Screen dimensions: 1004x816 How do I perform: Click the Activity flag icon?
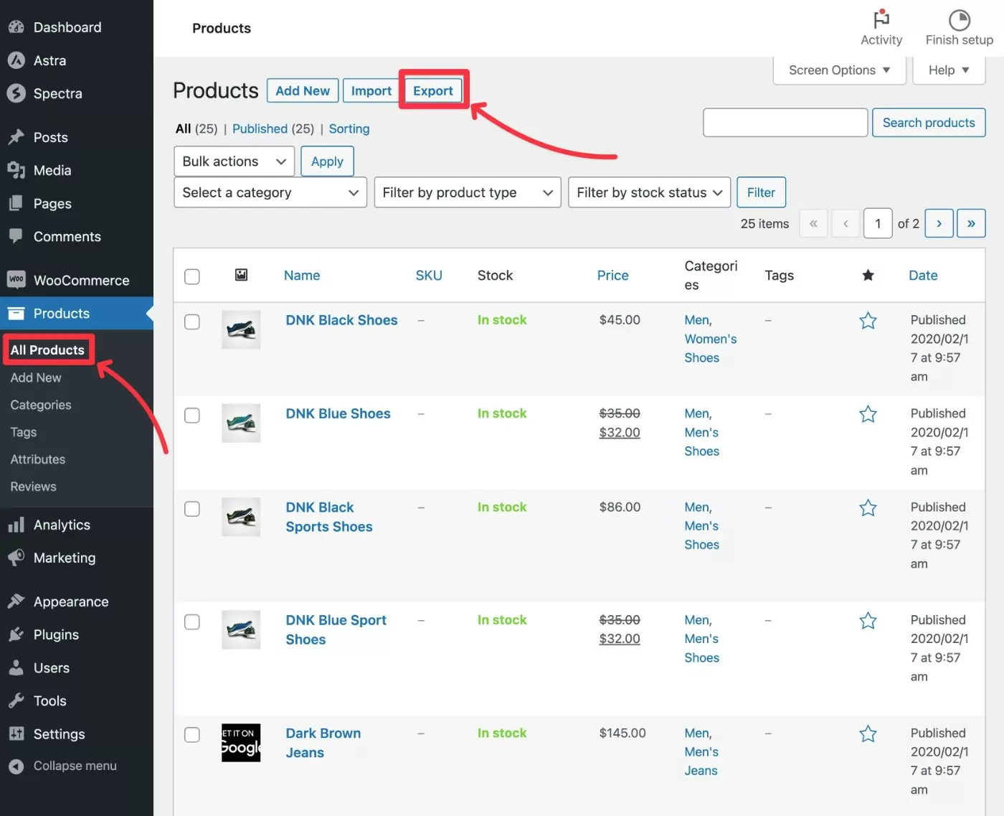tap(881, 19)
